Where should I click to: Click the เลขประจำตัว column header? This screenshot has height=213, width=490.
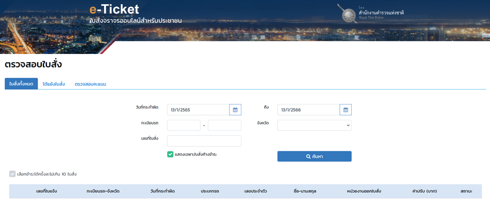255,191
